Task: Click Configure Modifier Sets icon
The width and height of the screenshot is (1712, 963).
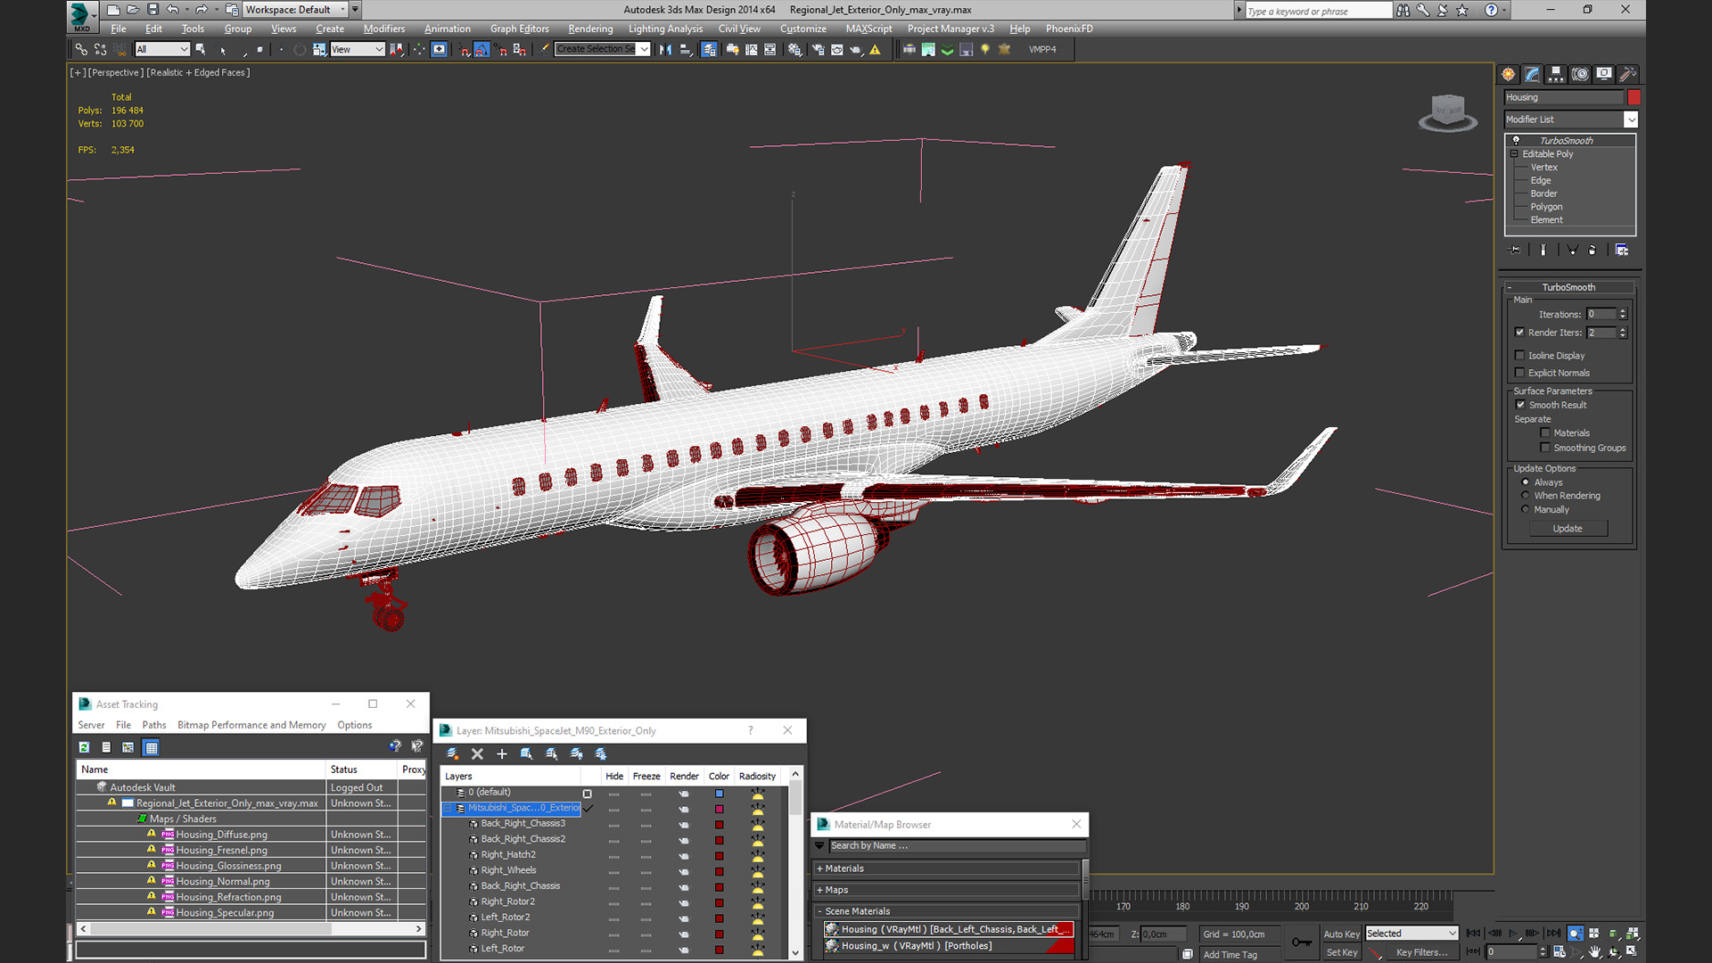Action: click(1621, 250)
